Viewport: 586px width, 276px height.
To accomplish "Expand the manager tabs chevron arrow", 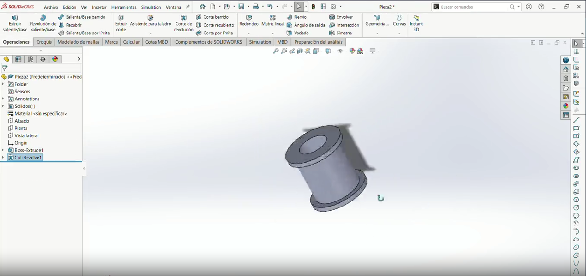I will point(79,59).
